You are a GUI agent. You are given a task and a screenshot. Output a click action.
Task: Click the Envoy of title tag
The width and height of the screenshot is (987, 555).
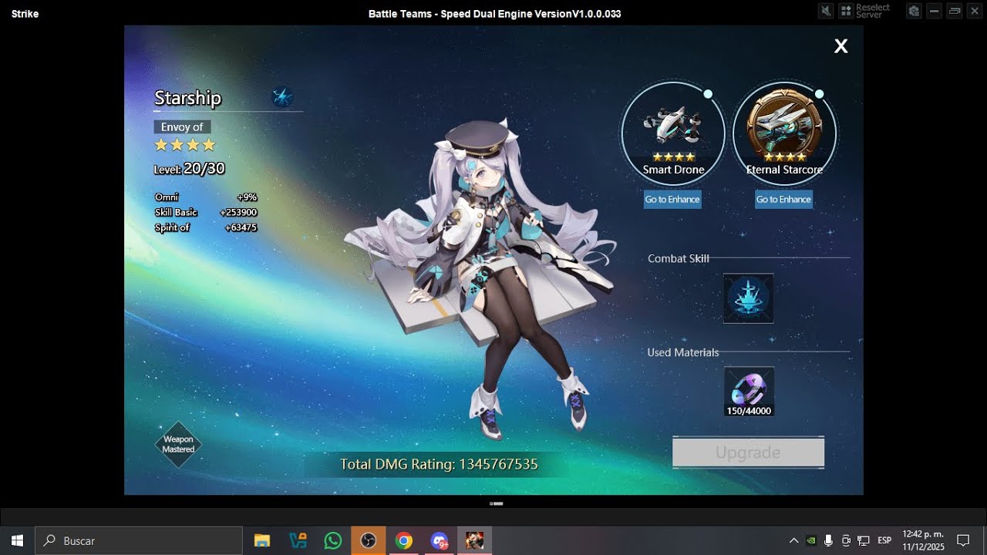click(x=182, y=127)
